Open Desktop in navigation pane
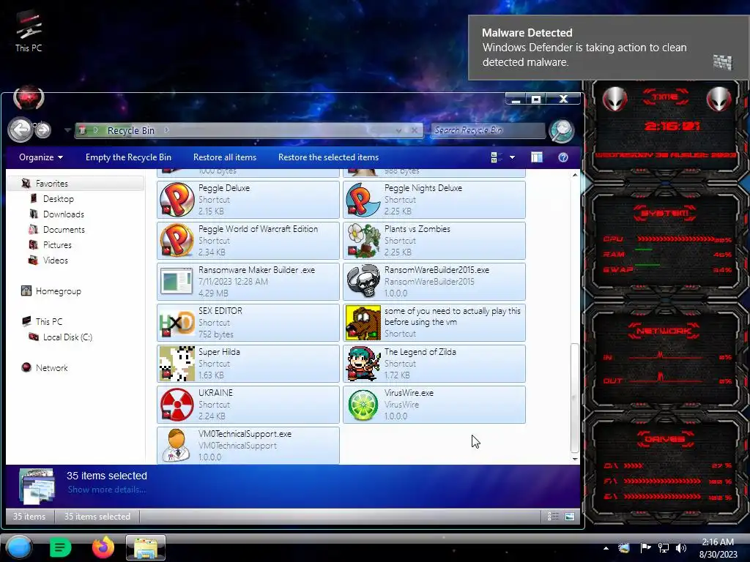 pyautogui.click(x=59, y=199)
